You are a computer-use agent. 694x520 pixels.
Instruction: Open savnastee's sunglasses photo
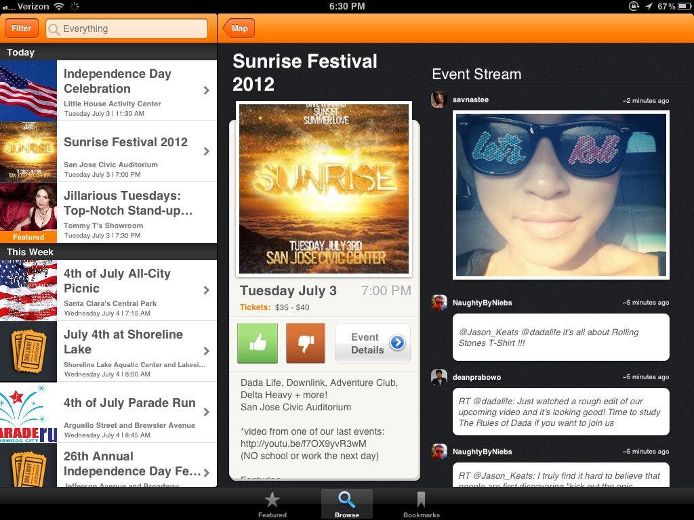(x=560, y=195)
